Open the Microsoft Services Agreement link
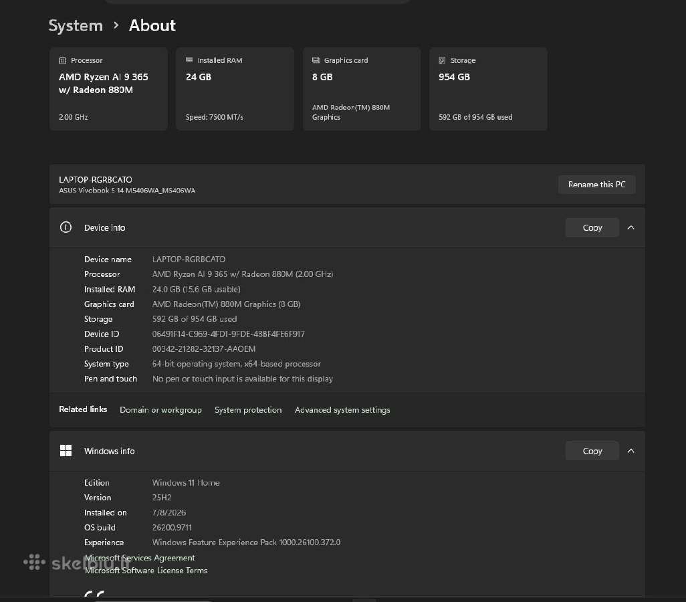This screenshot has width=686, height=602. (140, 557)
